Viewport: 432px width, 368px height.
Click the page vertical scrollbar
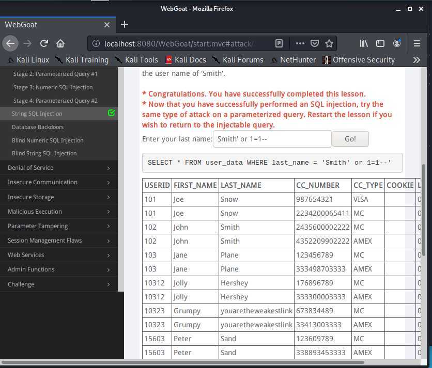423,210
